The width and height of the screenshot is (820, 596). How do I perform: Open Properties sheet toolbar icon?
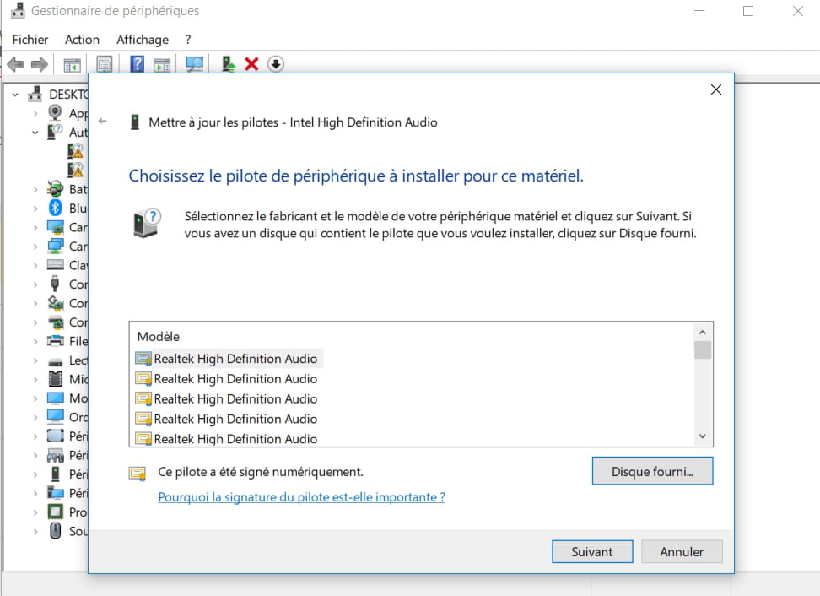[x=105, y=64]
